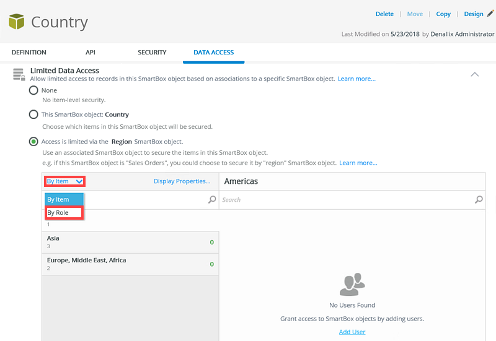This screenshot has height=341, width=496.
Task: Switch to the Security tab
Action: (x=152, y=53)
